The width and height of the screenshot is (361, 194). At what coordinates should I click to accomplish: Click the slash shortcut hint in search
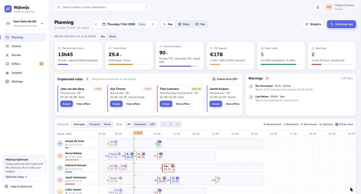pos(146,7)
